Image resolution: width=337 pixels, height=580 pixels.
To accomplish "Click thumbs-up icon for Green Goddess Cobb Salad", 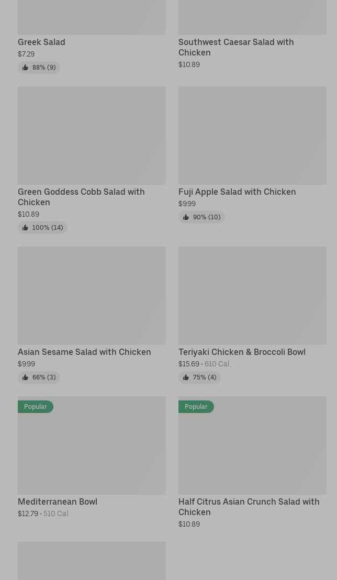I will point(25,228).
